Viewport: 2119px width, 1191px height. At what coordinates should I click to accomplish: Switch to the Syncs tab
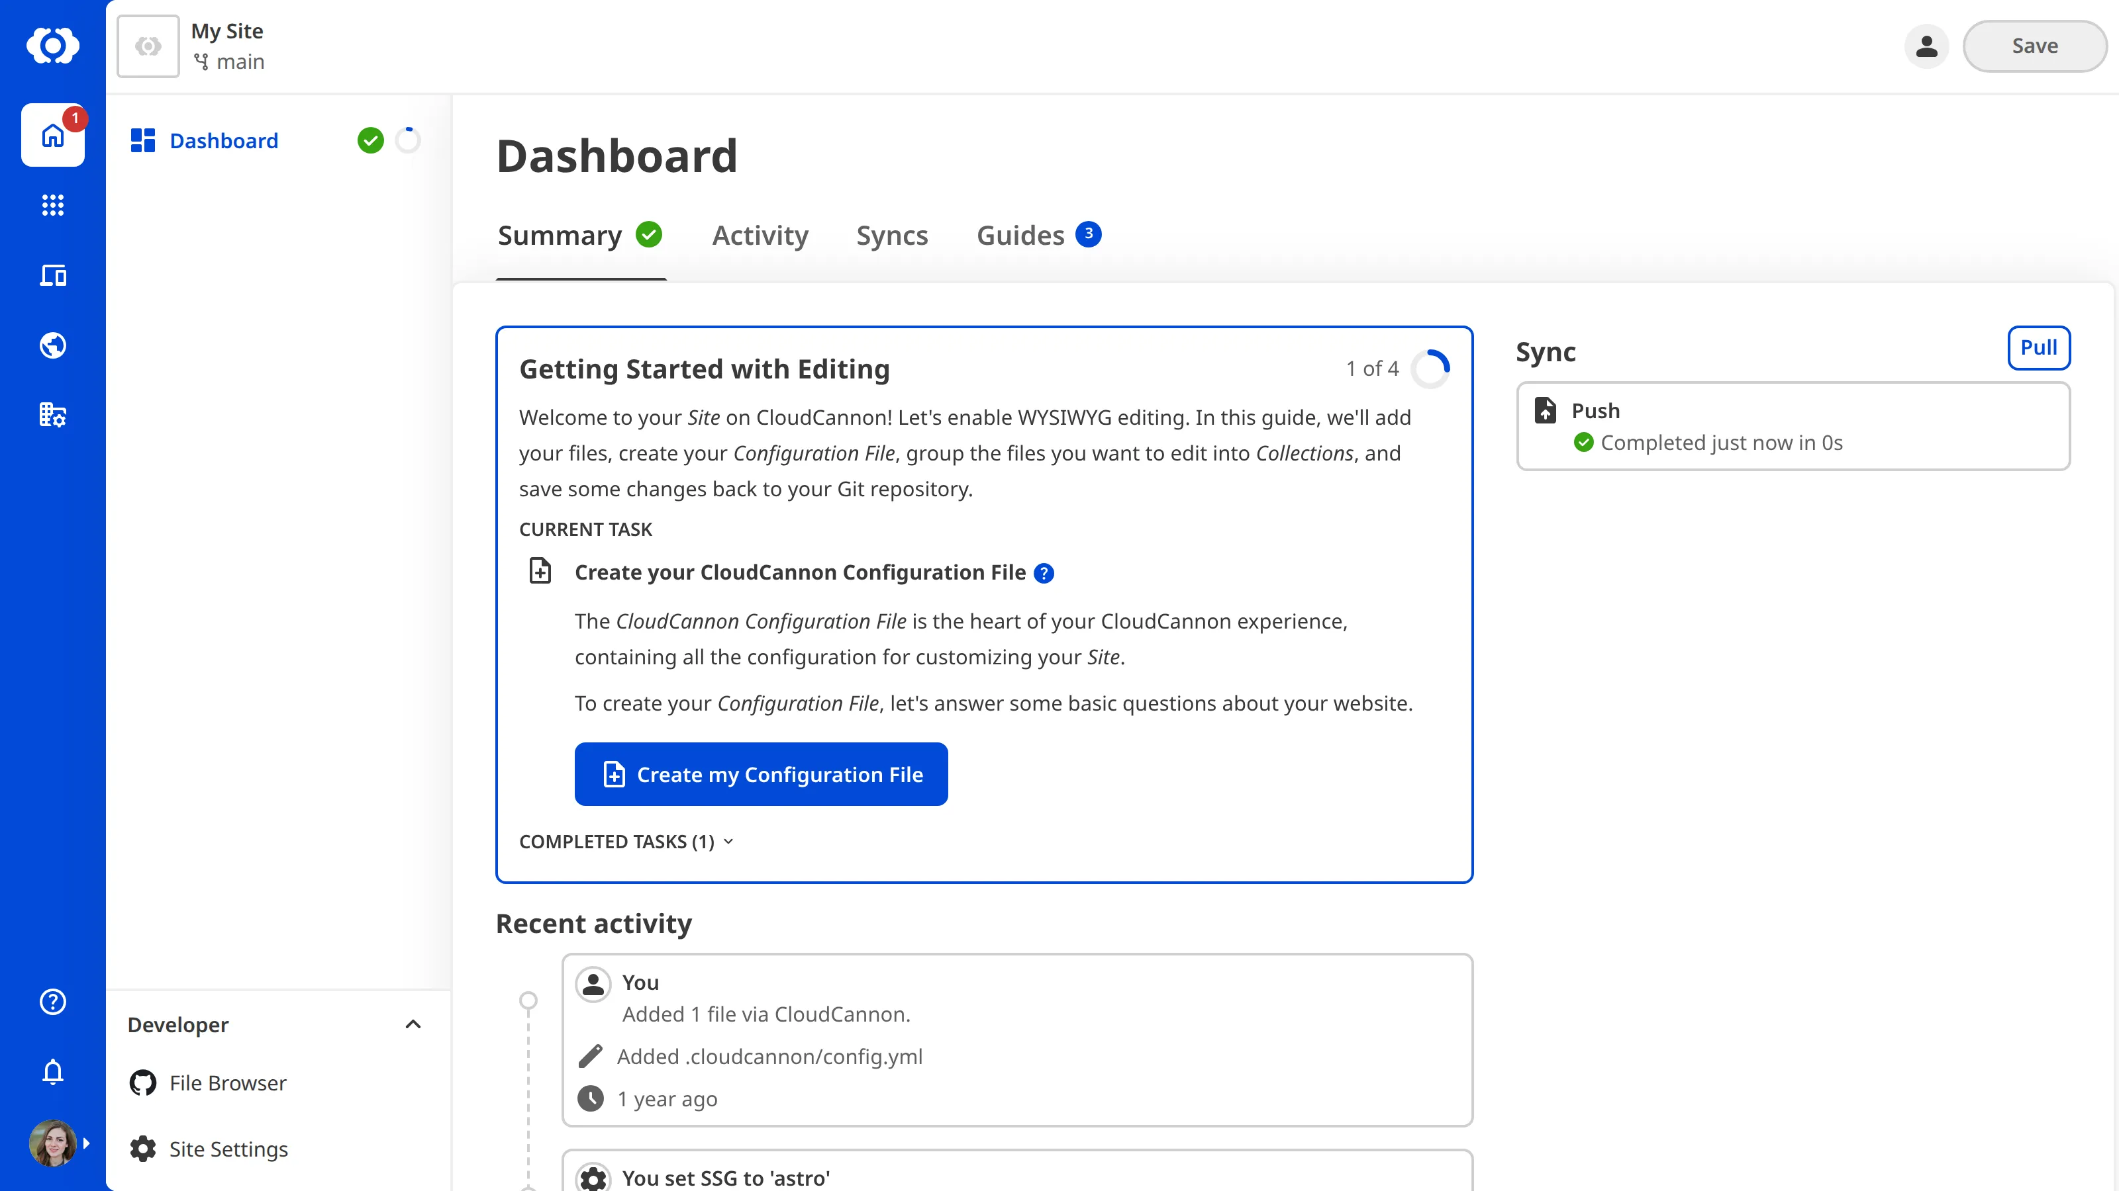tap(892, 235)
